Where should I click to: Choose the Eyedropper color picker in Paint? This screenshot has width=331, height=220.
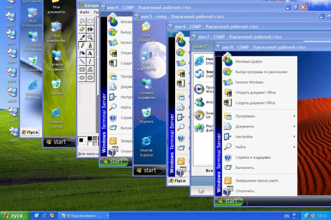(x=82, y=37)
